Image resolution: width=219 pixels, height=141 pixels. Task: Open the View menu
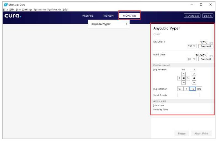click(x=18, y=9)
